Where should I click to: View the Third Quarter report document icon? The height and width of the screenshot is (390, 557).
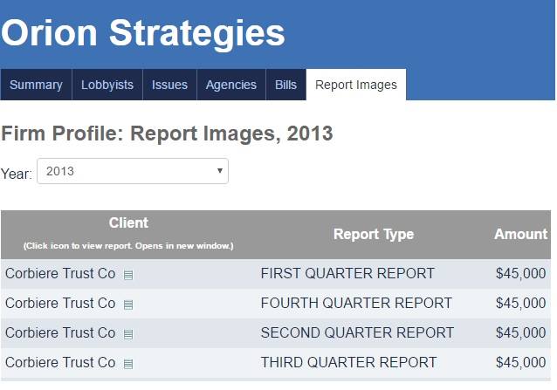128,364
